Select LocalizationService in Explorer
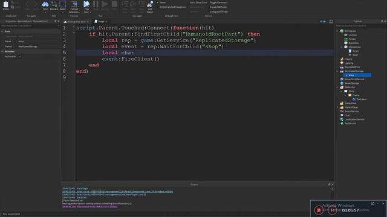The height and width of the screenshot is (217, 387). (354, 119)
